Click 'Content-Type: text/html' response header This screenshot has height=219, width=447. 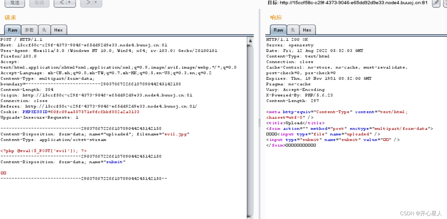(x=298, y=56)
